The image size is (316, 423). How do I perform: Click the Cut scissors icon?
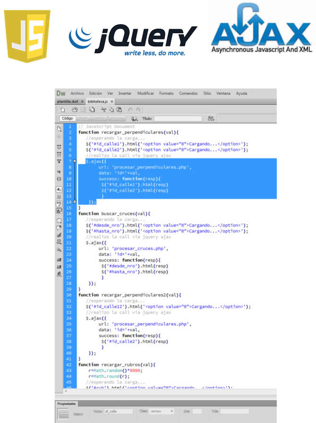coord(103,109)
